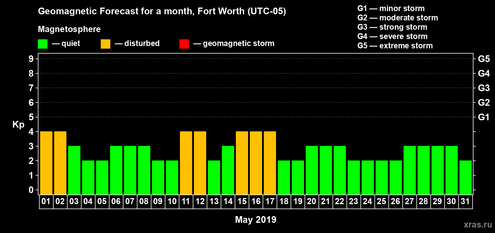Click the Kp axis label

tap(18, 125)
